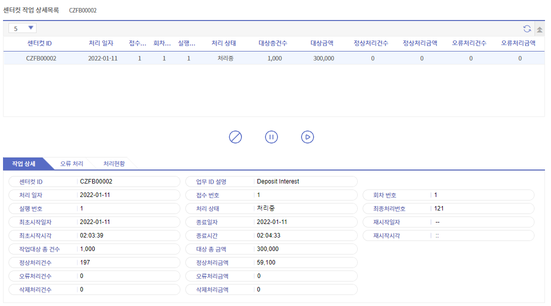Click the 정상처리금액 field showing 59,100
The height and width of the screenshot is (306, 551).
coord(271,263)
